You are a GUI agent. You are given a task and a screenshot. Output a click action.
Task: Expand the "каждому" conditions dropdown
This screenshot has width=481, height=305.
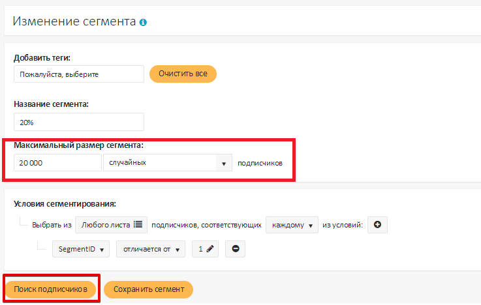292,225
